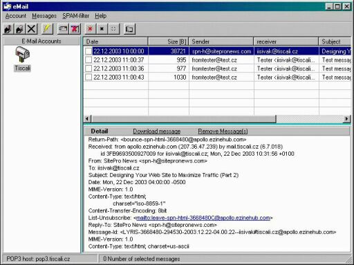
Task: Open the mailto leave-spn-html unsubscribe link
Action: 203,218
